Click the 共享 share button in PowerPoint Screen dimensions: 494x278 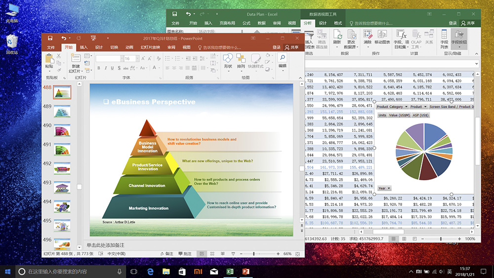pos(291,47)
